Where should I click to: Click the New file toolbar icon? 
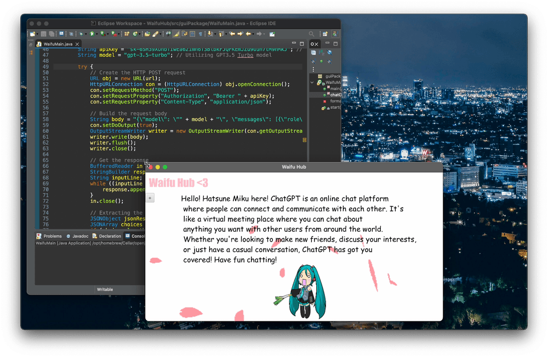point(32,34)
